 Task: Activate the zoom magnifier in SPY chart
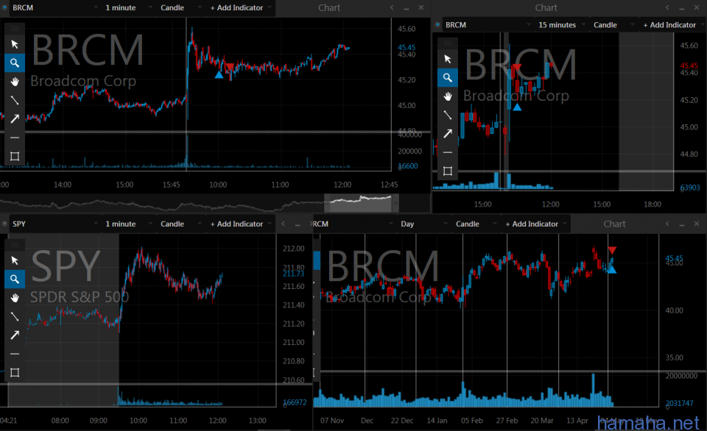click(x=15, y=279)
